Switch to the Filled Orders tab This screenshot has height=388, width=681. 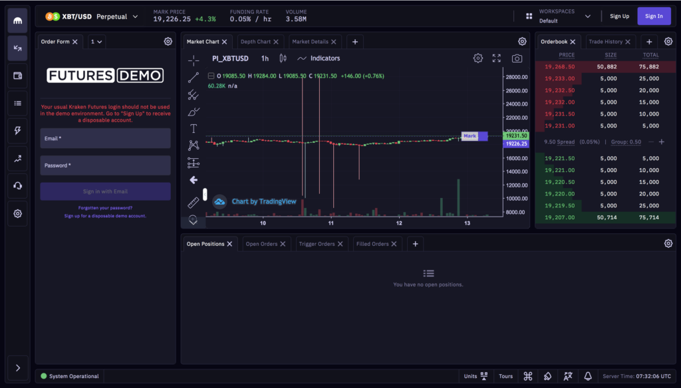tap(372, 244)
